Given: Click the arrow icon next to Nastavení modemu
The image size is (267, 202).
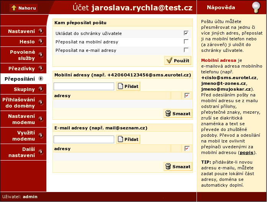Looking at the screenshot, I should pos(41,119).
